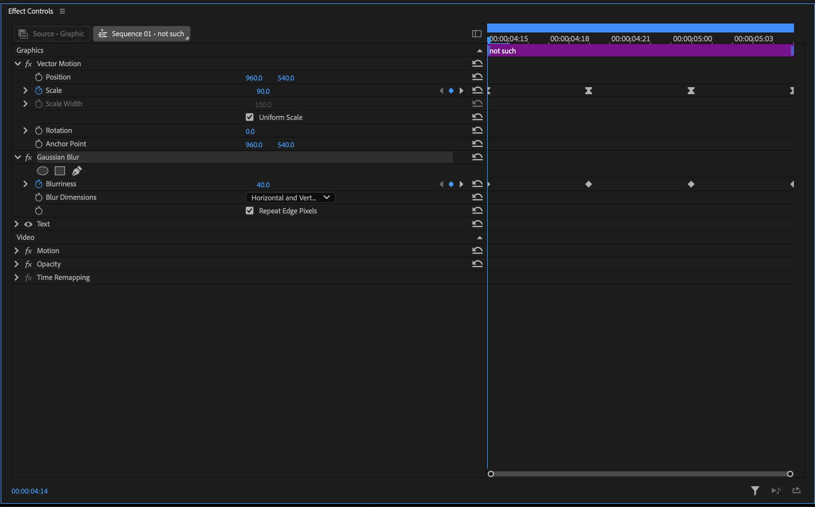Click the timeline zoom scrollbar bar

click(x=640, y=474)
